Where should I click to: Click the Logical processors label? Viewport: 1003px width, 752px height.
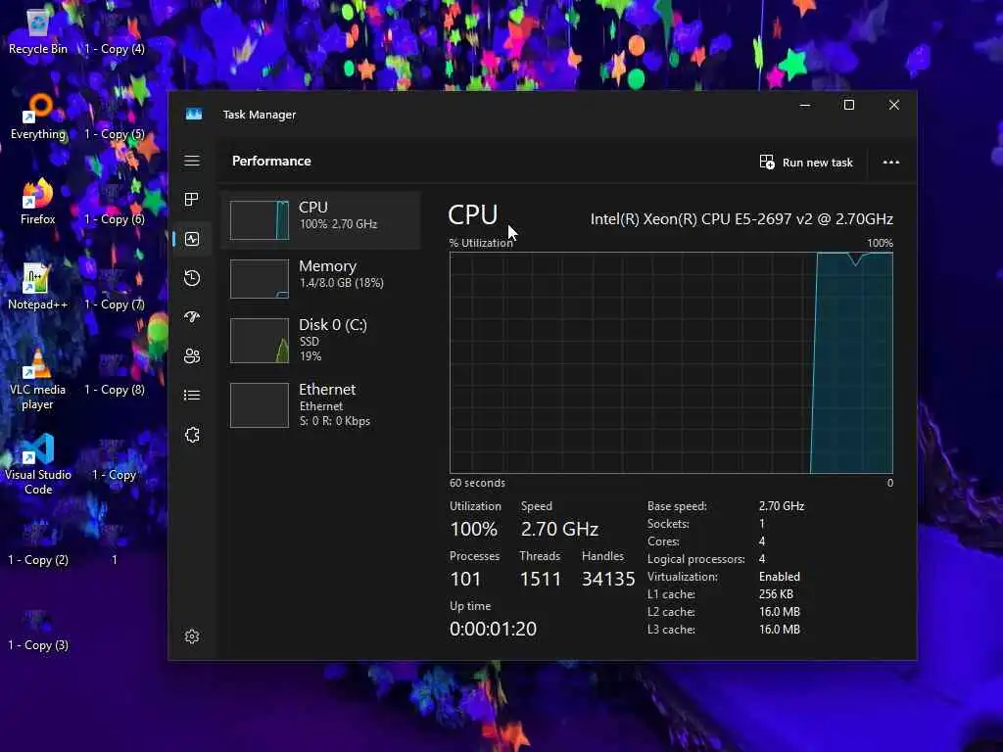point(696,559)
